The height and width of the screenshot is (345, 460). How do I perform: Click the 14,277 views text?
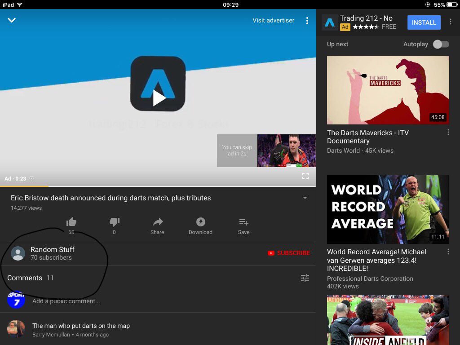coord(27,208)
